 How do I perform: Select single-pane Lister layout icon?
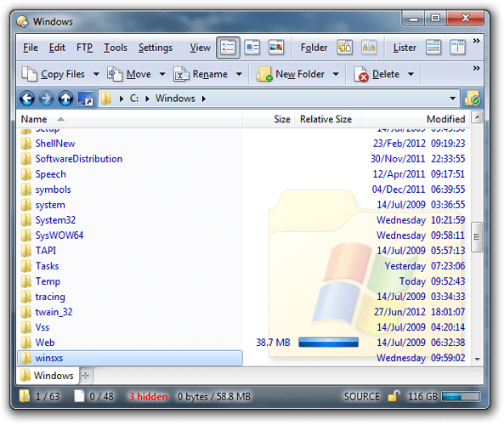(x=433, y=48)
